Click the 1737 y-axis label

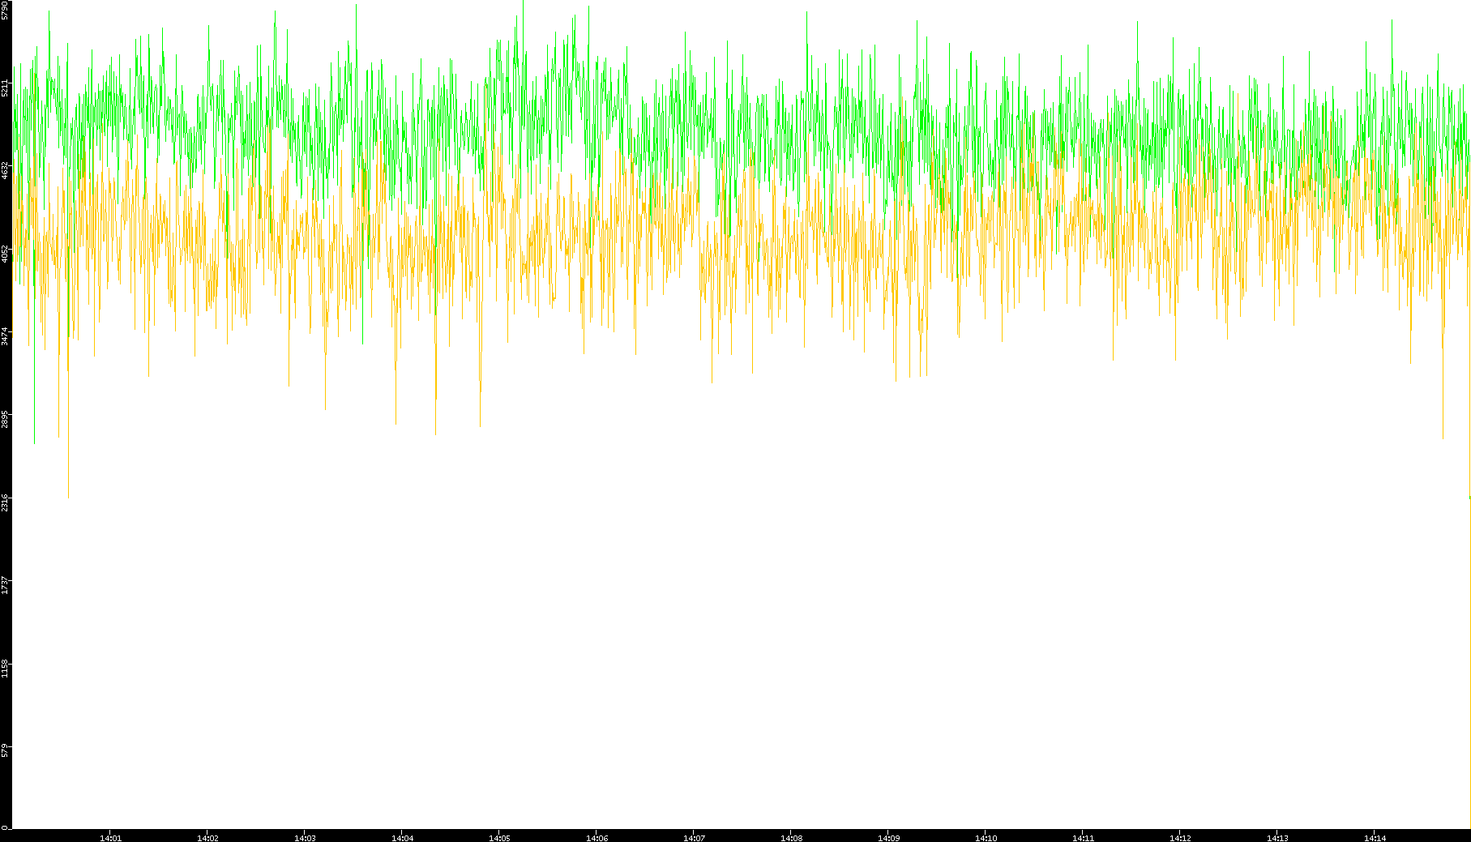coord(6,584)
